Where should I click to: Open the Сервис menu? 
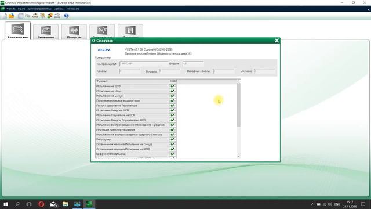coord(59,9)
